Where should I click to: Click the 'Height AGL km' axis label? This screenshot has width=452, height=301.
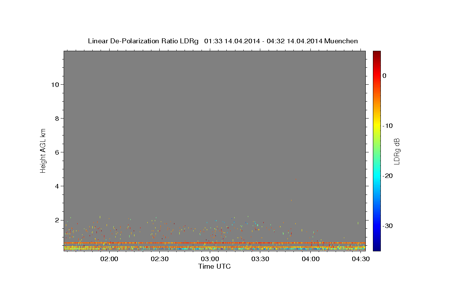[x=43, y=150]
